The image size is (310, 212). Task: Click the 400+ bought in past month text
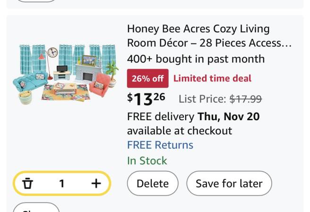[x=196, y=59]
